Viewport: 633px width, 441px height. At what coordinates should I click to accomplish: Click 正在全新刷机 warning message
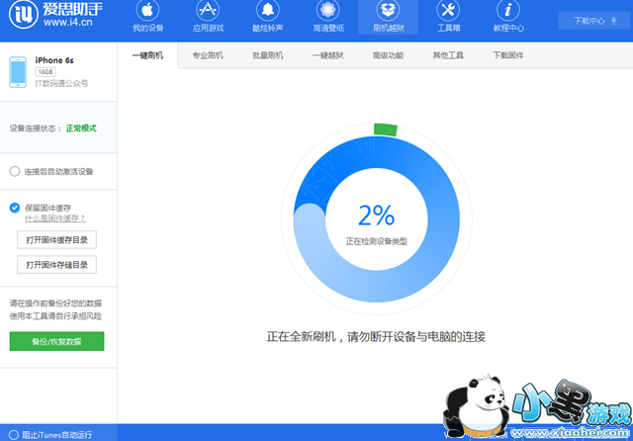(x=376, y=336)
